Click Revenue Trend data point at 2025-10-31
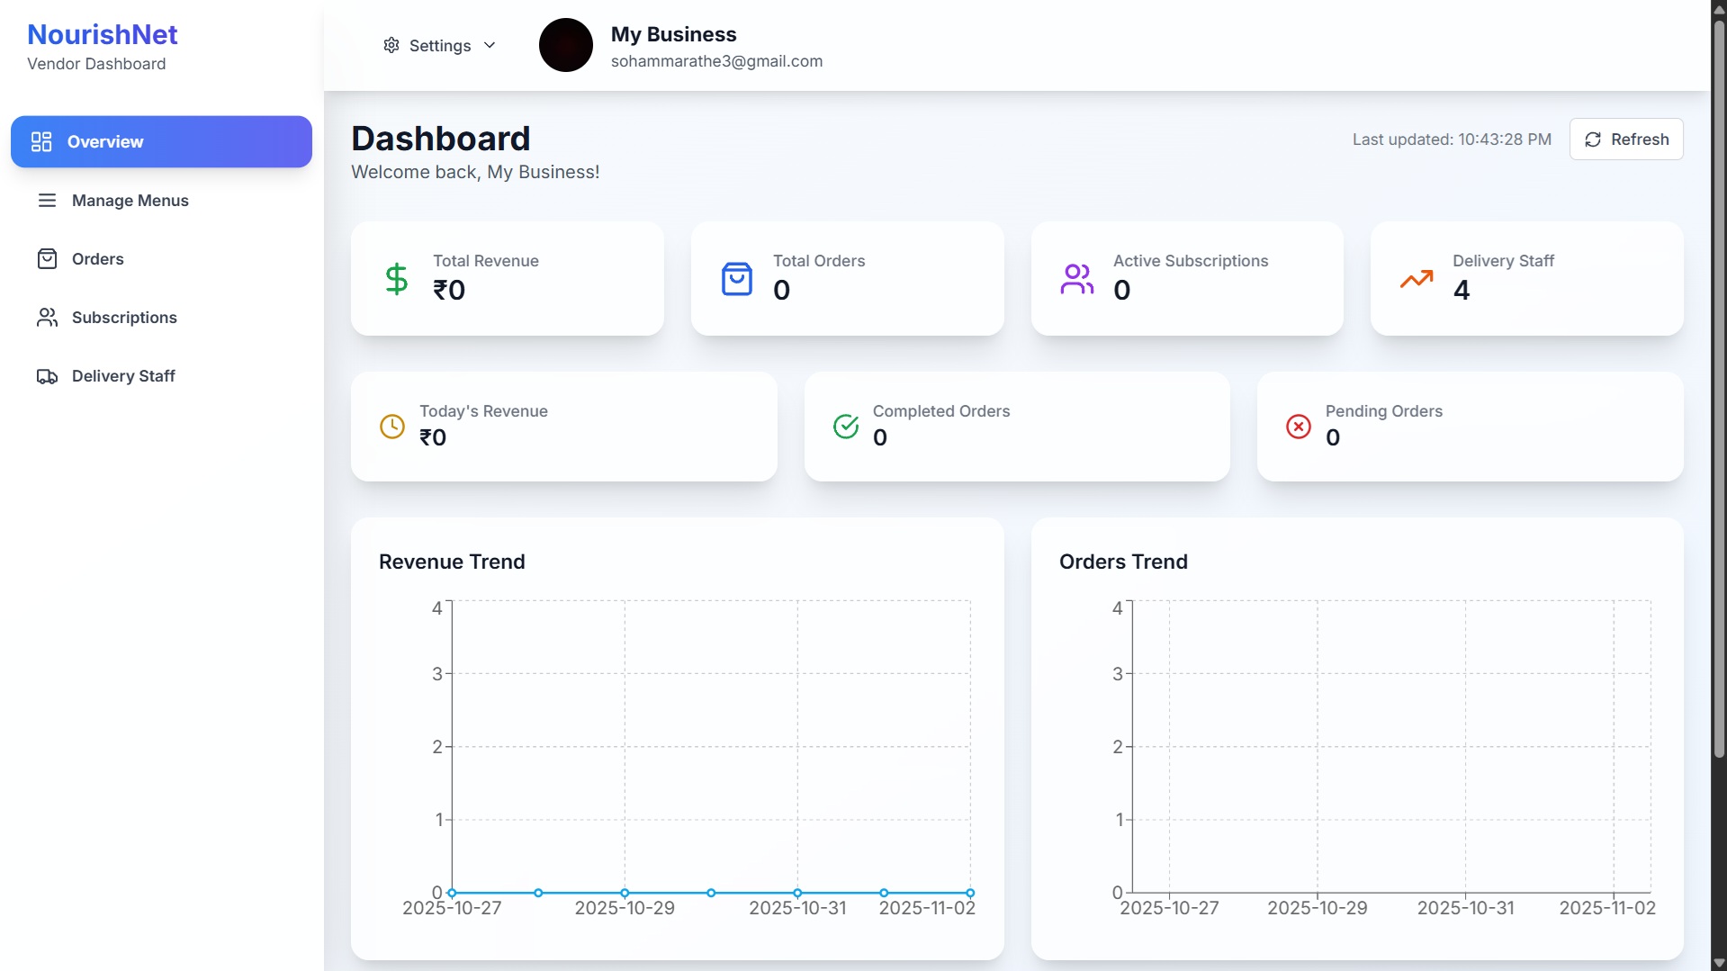Viewport: 1727px width, 971px height. click(797, 893)
